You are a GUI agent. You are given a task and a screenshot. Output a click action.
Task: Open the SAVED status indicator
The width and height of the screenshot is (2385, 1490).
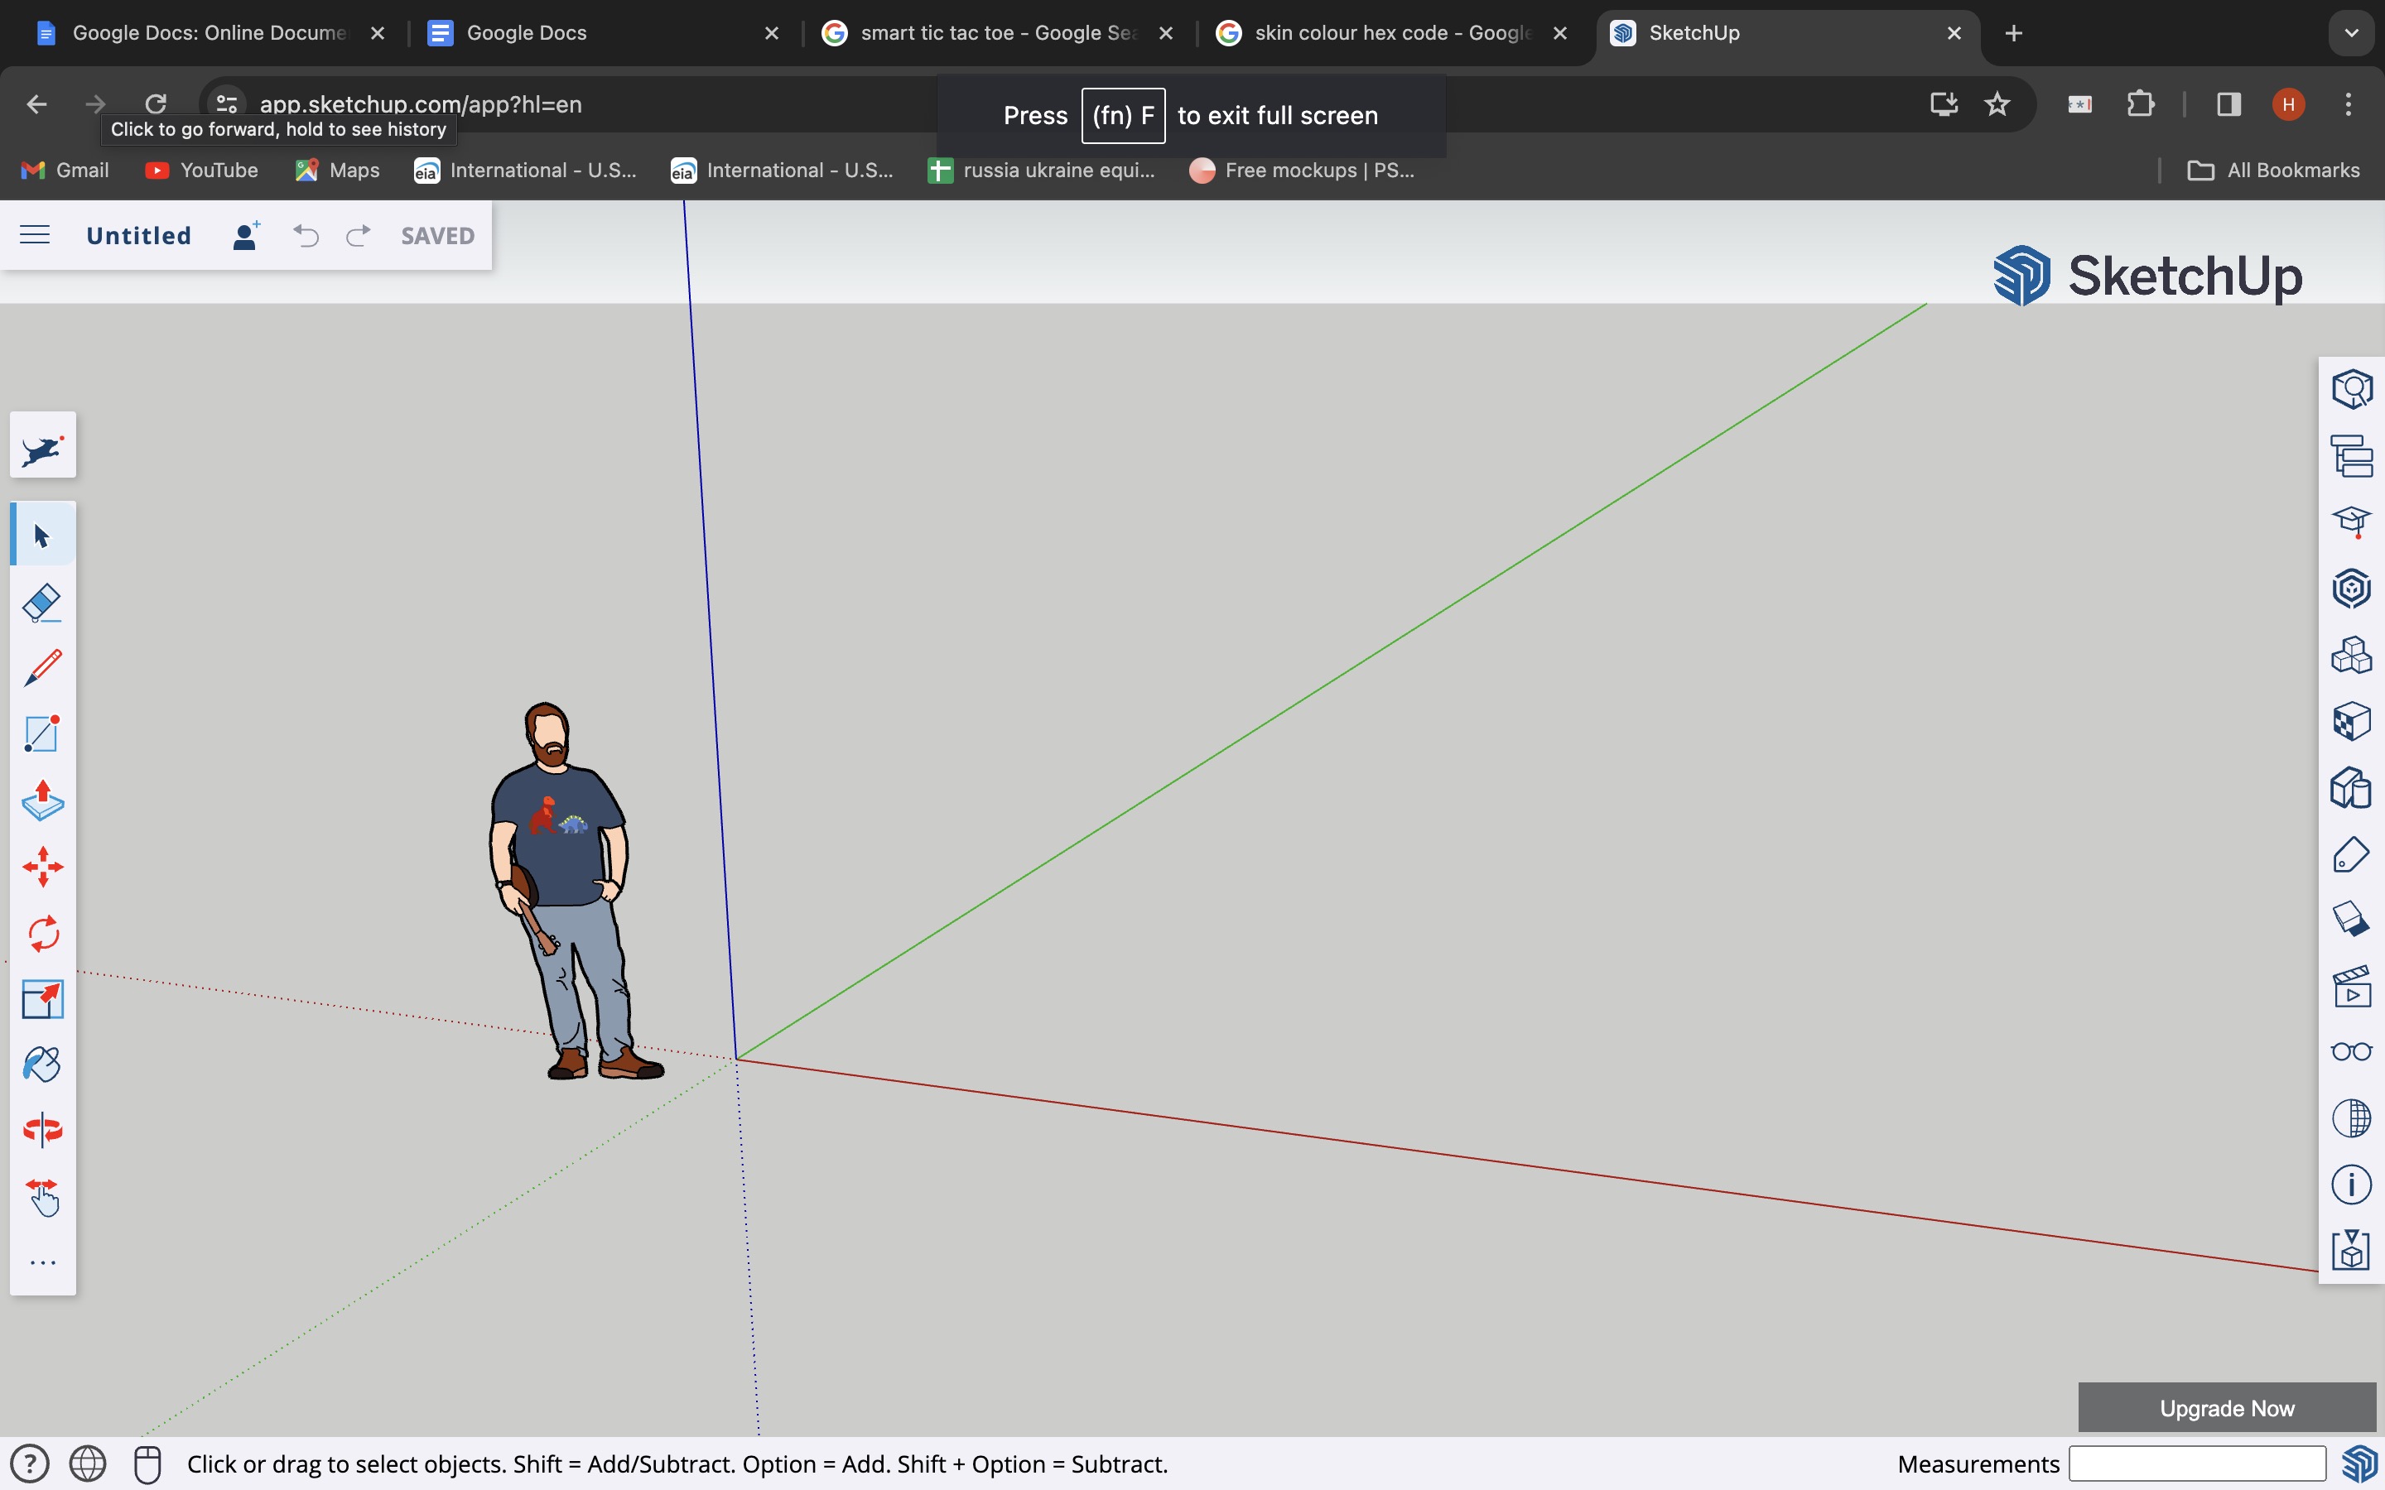437,236
